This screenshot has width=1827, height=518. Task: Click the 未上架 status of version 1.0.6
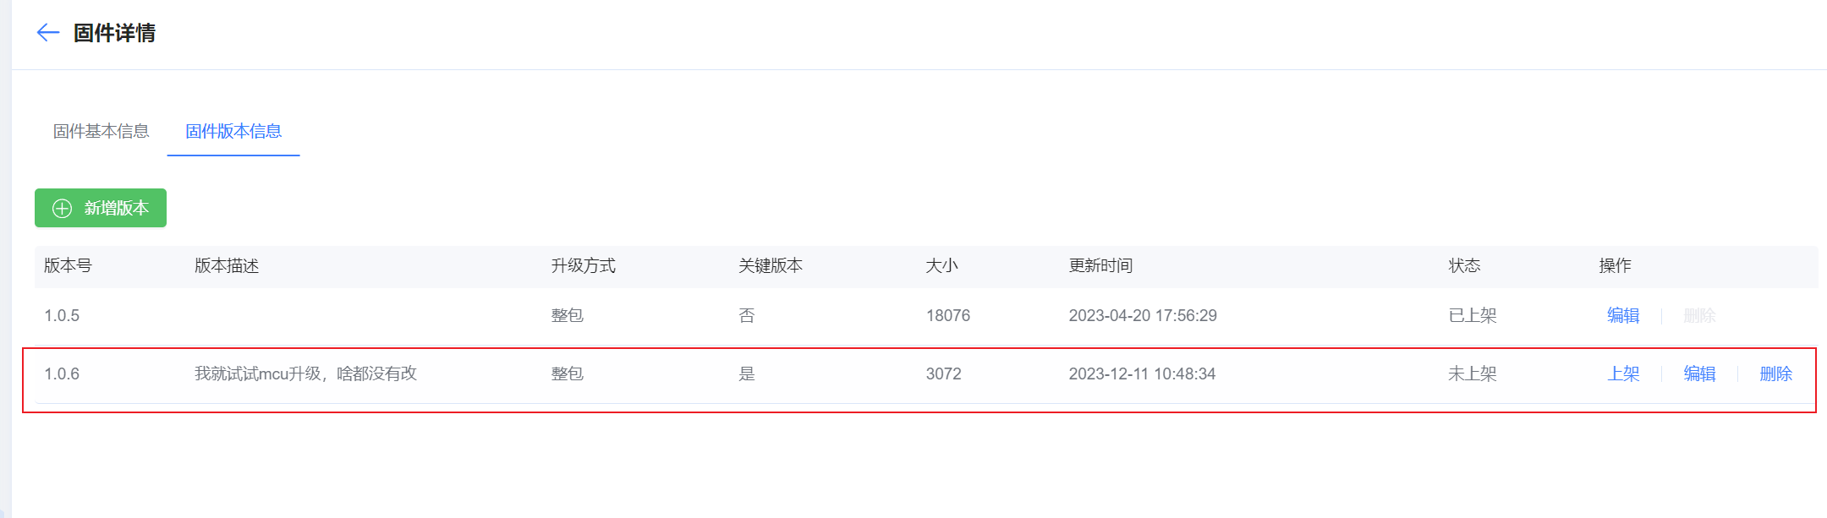pos(1473,374)
